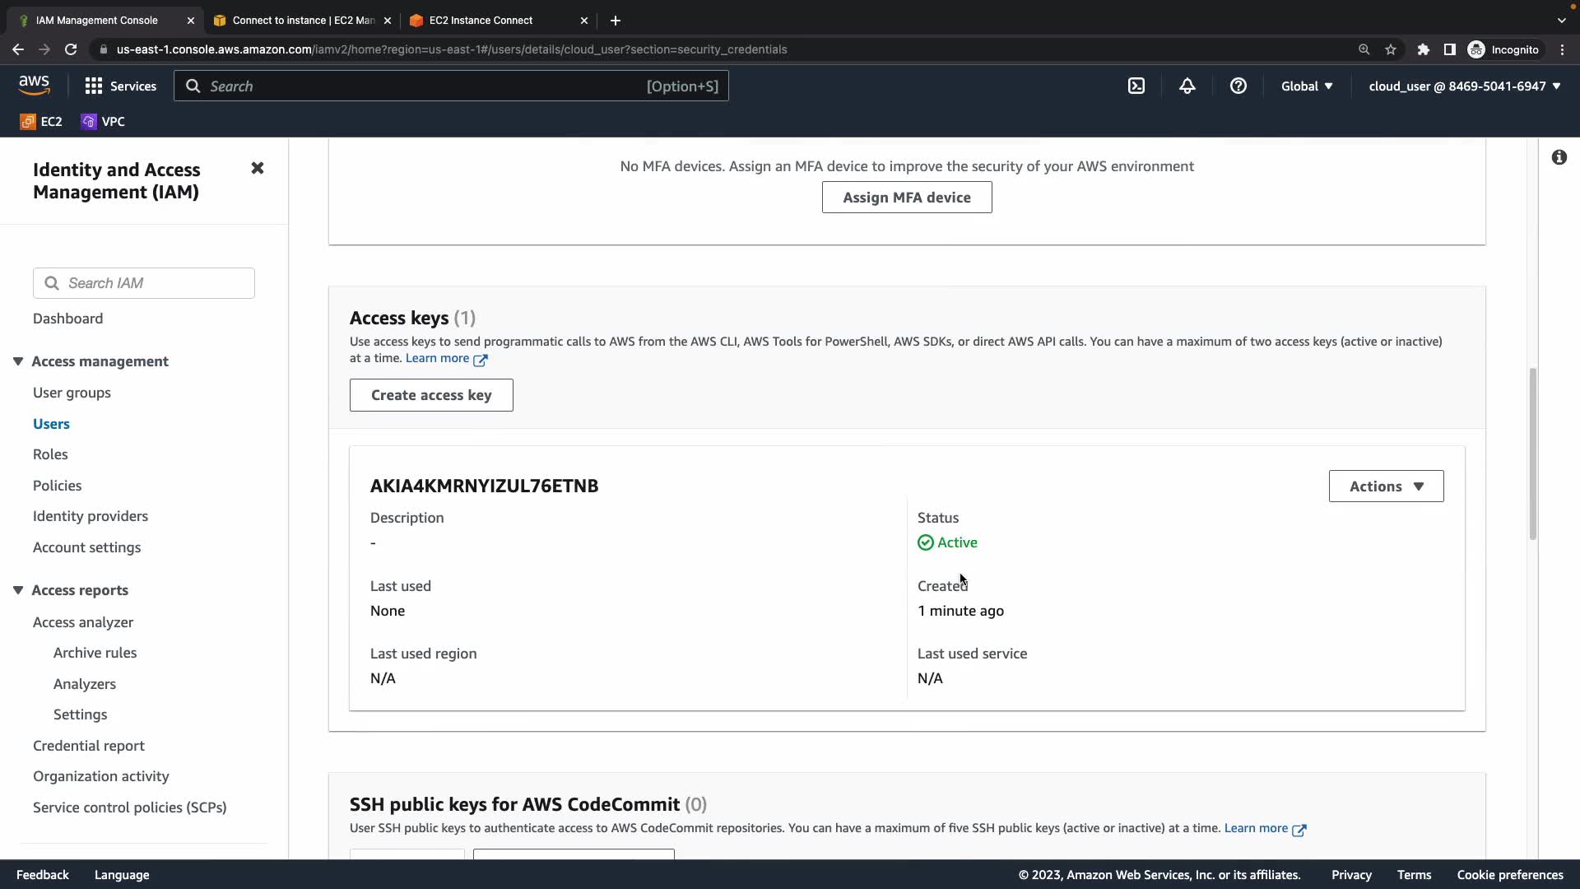Viewport: 1580px width, 889px height.
Task: Open Services grid menu
Action: 120,86
